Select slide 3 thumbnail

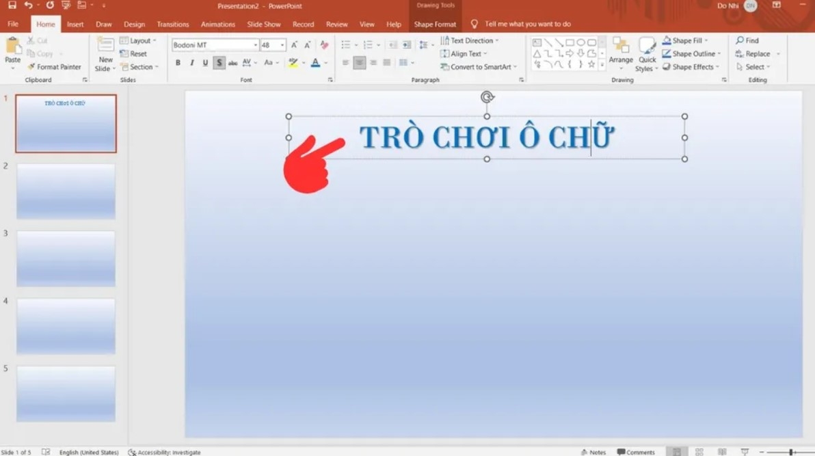pyautogui.click(x=66, y=258)
